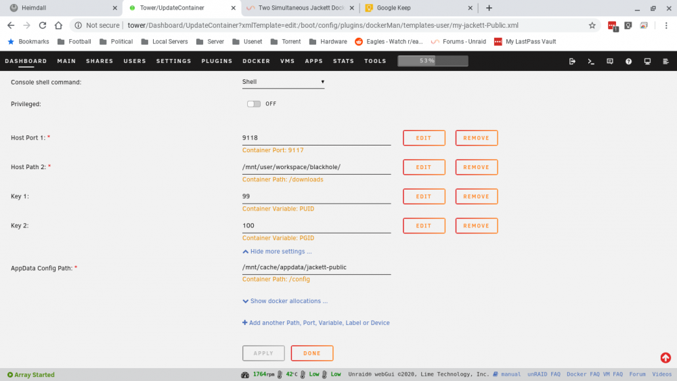The image size is (677, 381).
Task: Open the LastPass extension icon
Action: [612, 26]
